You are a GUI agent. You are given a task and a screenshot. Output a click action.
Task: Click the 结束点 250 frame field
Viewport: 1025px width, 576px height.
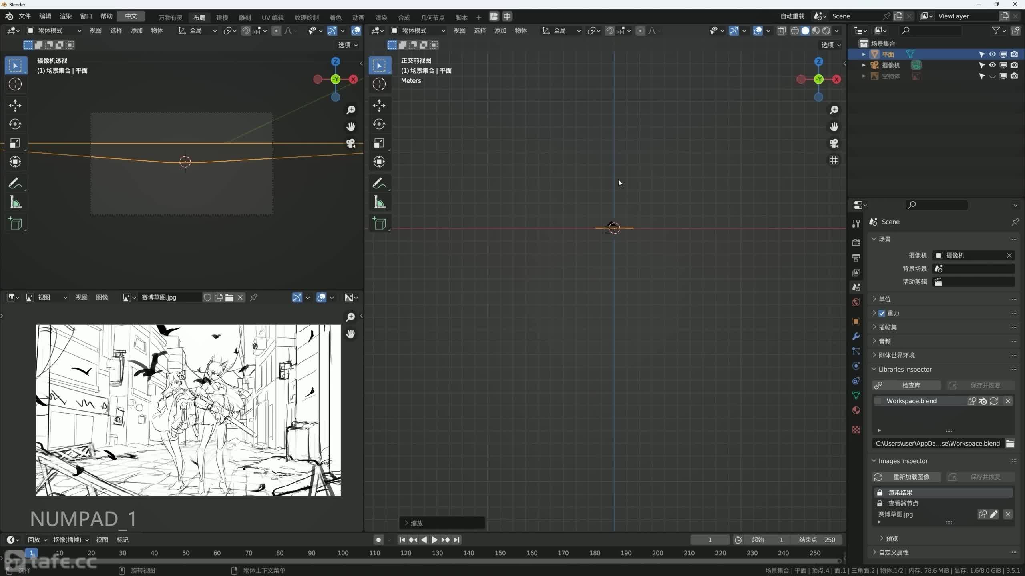click(817, 540)
